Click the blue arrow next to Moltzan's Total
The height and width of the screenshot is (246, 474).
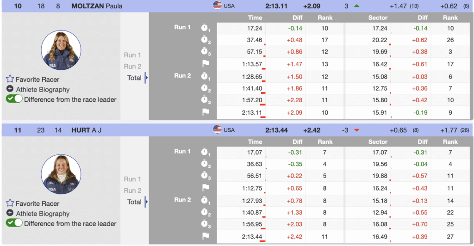146,78
